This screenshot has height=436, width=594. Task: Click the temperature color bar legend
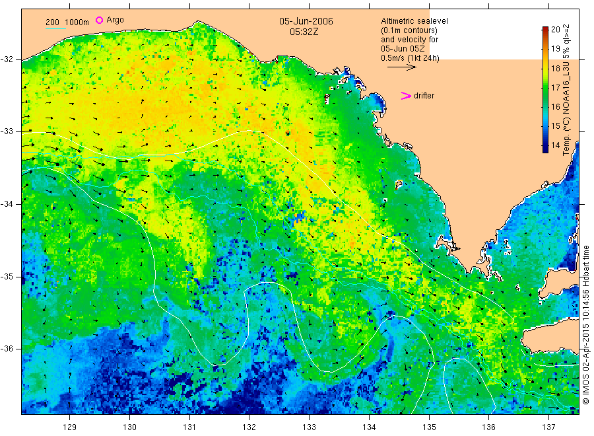pos(545,89)
